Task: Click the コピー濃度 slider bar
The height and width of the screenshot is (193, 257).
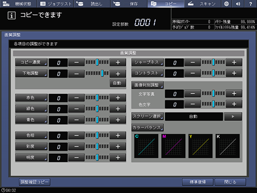Action: point(97,62)
